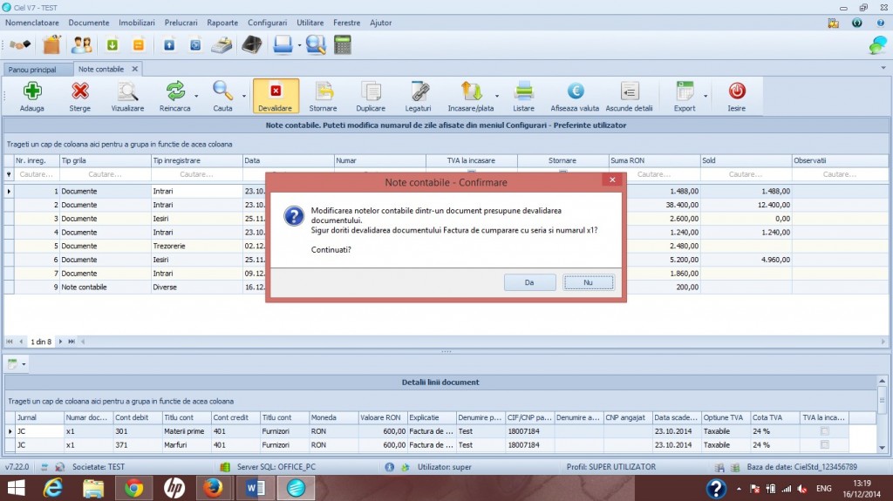893x501 pixels.
Task: Close the Confirmare dialog with X
Action: [x=612, y=179]
